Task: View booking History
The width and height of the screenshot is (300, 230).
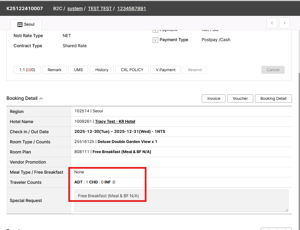Action: (102, 70)
